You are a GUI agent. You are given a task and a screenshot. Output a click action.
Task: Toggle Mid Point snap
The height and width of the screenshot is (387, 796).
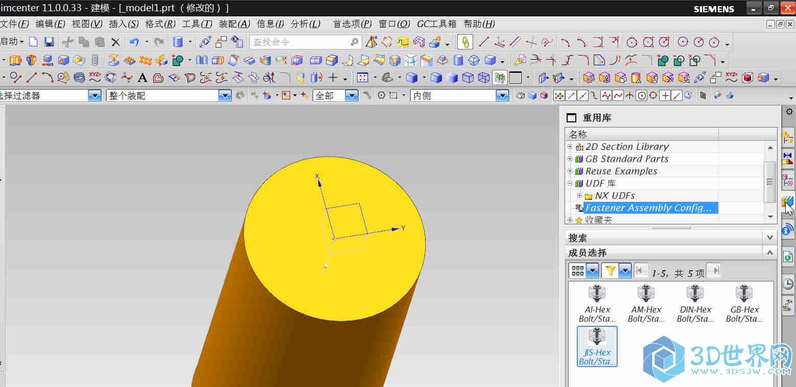click(582, 95)
